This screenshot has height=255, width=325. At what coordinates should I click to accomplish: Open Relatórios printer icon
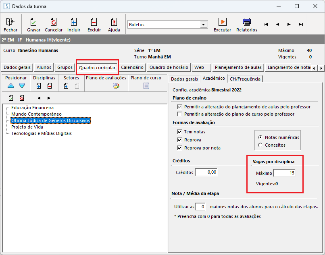click(247, 21)
